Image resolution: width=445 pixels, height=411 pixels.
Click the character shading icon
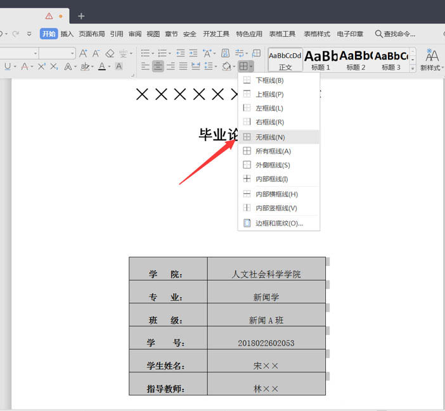(119, 66)
